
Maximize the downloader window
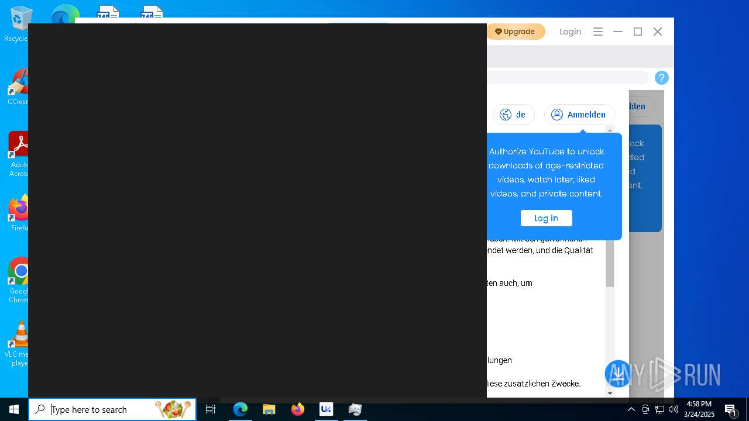coord(638,32)
